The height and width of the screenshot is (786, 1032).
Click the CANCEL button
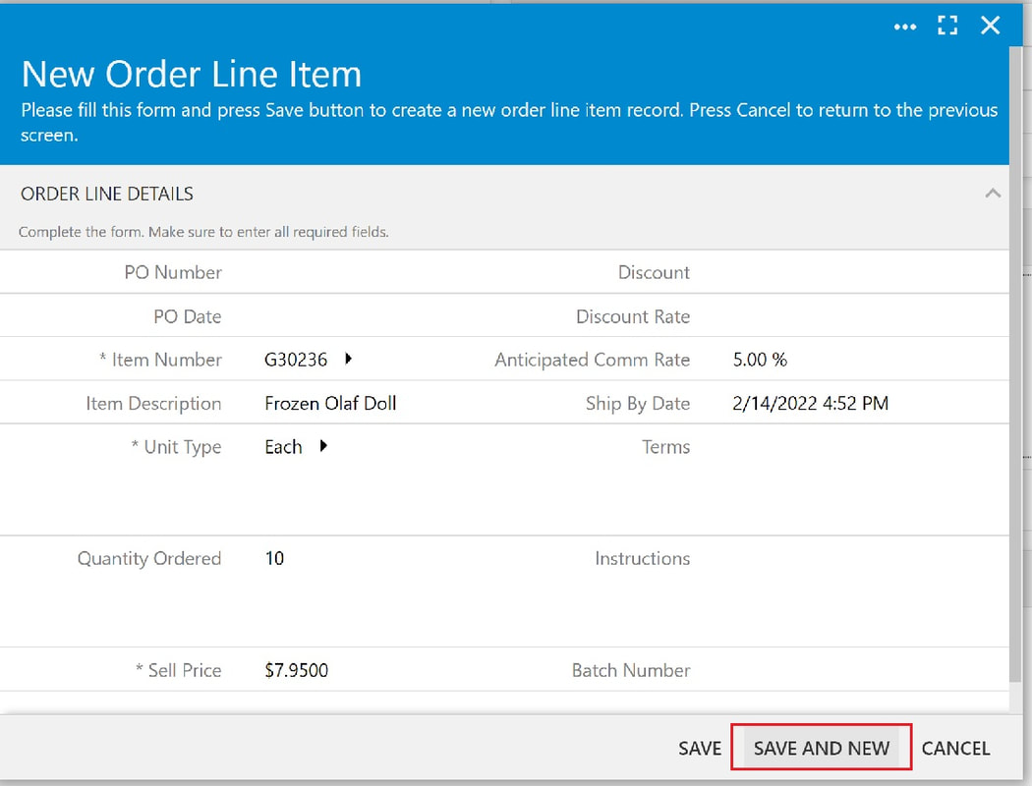[955, 748]
